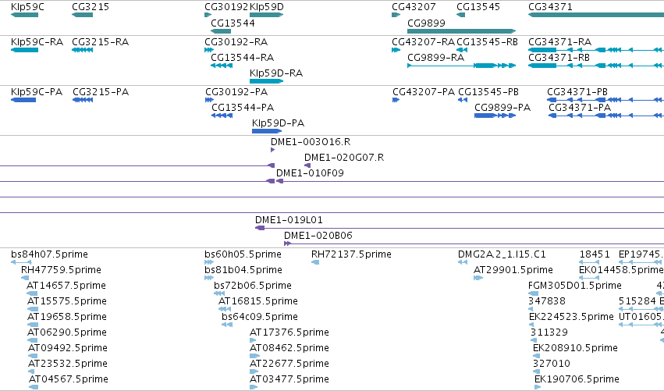Select the 311329 EST label

549,332
